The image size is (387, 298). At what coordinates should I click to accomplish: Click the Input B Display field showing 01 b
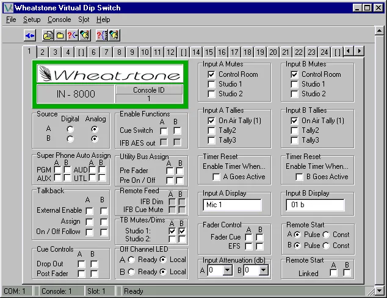(315, 205)
